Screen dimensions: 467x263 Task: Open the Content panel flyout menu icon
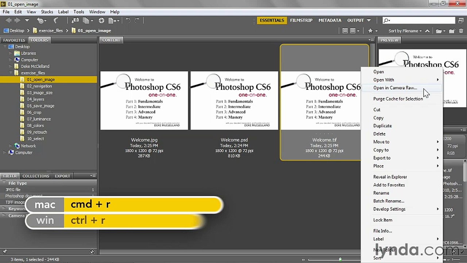(371, 40)
